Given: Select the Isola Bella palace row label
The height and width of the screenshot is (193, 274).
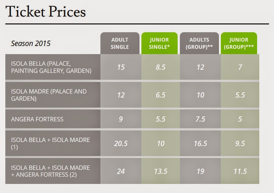Looking at the screenshot, I should (51, 68).
